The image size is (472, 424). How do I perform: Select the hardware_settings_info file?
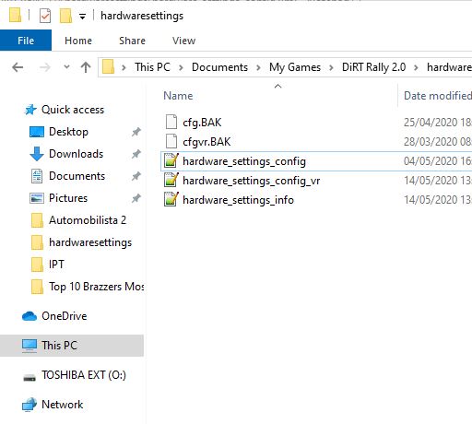238,200
